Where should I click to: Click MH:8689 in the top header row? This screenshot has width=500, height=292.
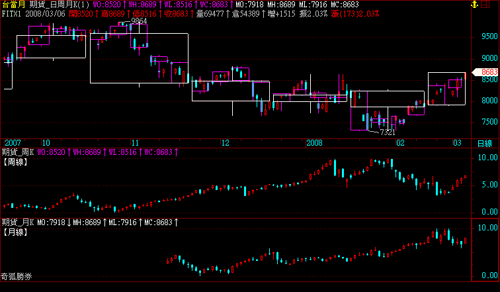[281, 5]
